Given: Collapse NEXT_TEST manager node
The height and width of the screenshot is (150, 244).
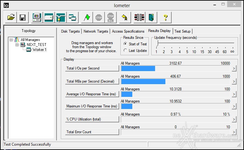Looking at the screenshot, I should point(17,45).
